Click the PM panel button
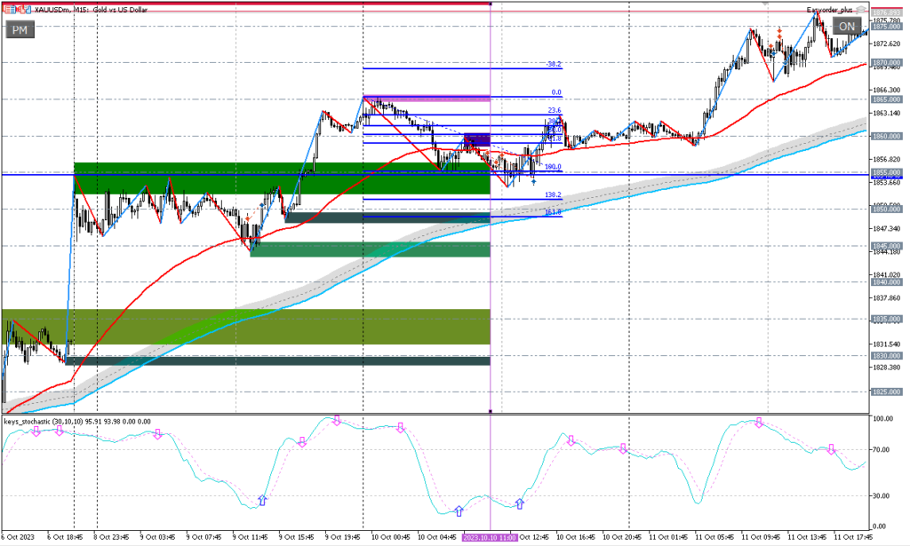This screenshot has width=910, height=546. click(20, 29)
